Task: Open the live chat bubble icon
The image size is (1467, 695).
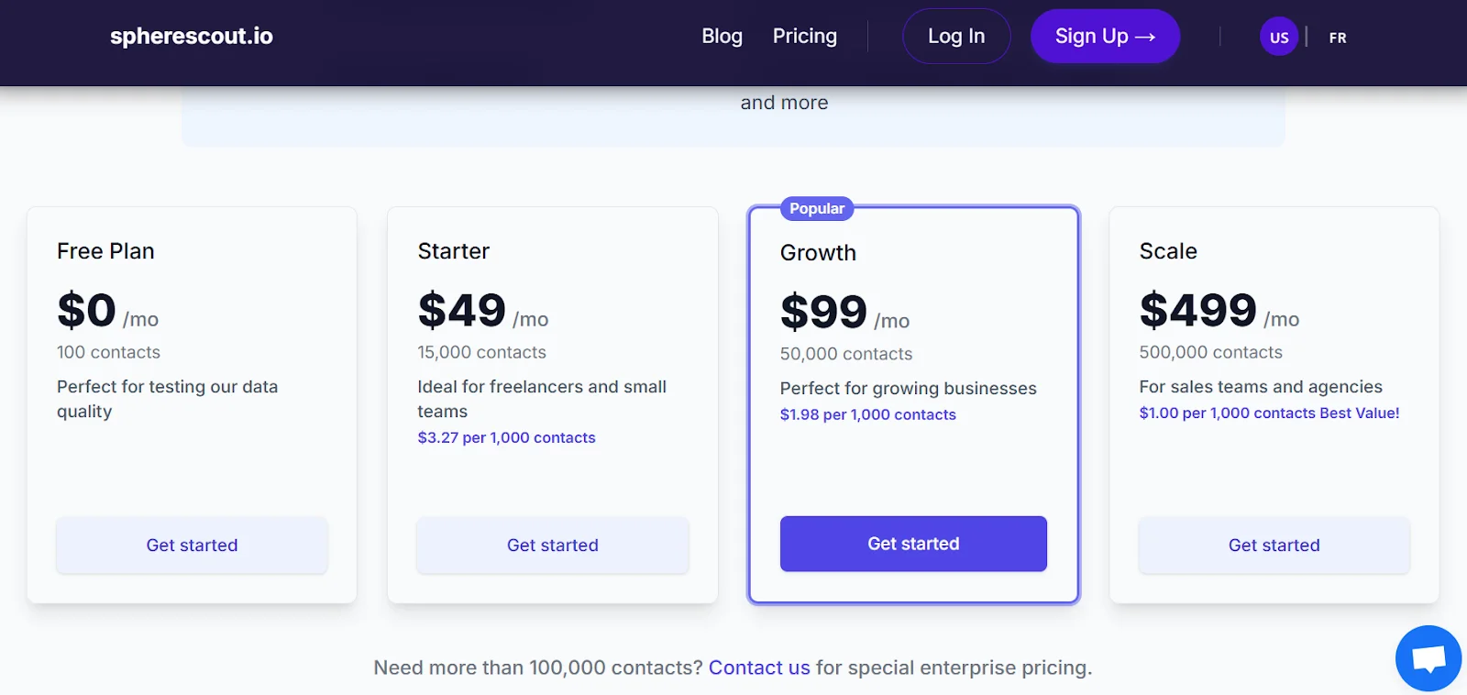Action: [1428, 658]
